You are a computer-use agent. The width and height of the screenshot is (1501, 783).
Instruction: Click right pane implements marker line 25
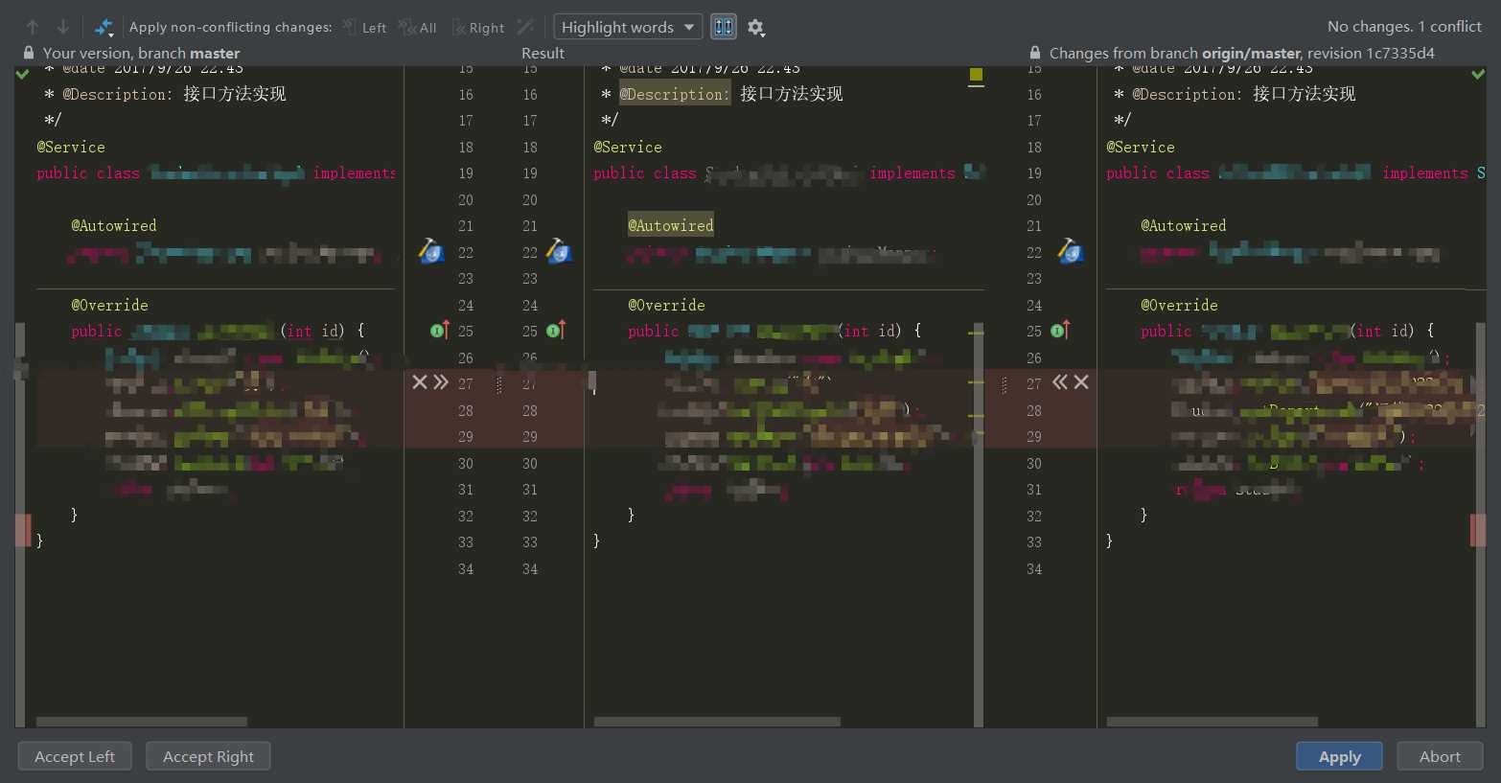pos(1060,331)
